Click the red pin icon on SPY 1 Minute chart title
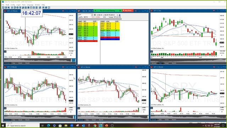 [x=214, y=67]
